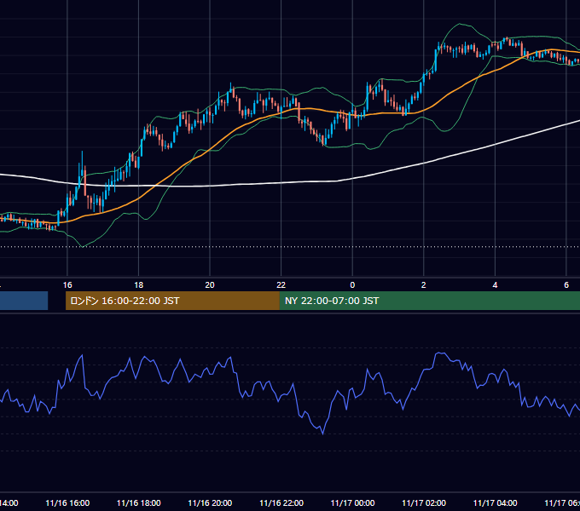580x511 pixels.
Task: Click the ロンドン 16:00-22:00 JST session bar
Action: click(x=172, y=301)
